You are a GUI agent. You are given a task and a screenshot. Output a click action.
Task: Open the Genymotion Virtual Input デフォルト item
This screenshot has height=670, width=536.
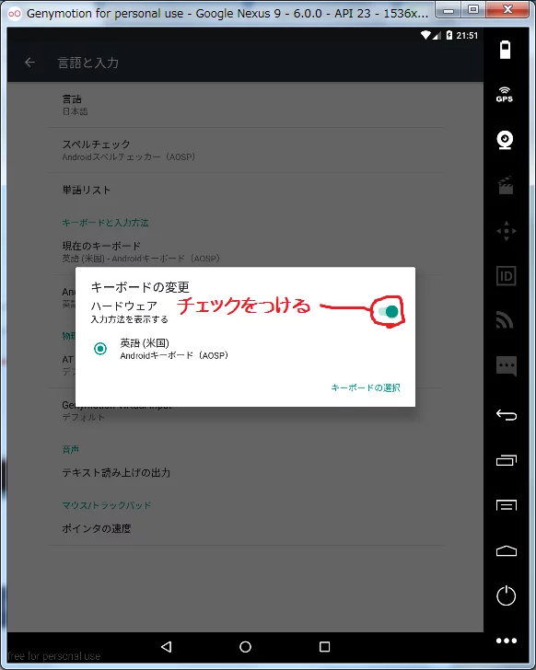pyautogui.click(x=245, y=410)
